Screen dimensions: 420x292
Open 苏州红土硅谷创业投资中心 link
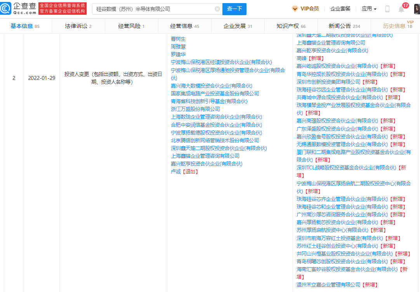click(x=337, y=246)
